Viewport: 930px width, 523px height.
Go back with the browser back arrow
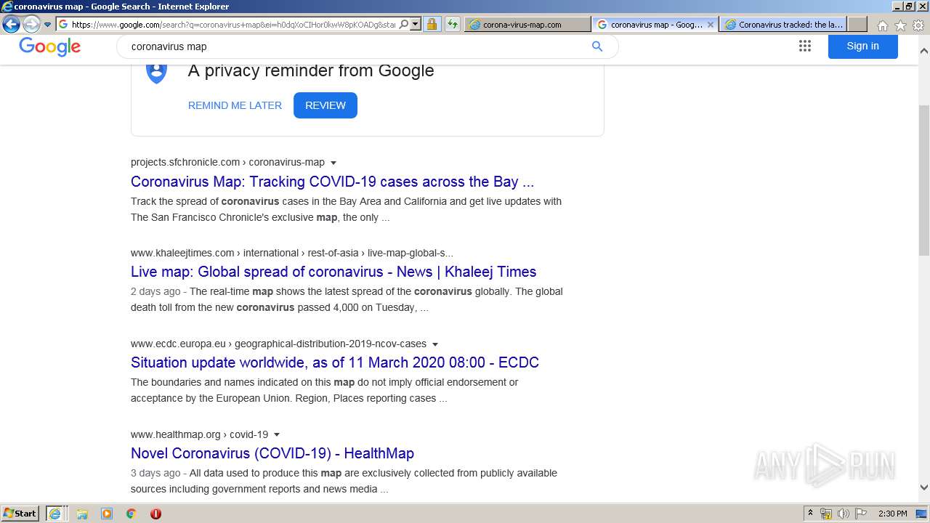tap(11, 24)
